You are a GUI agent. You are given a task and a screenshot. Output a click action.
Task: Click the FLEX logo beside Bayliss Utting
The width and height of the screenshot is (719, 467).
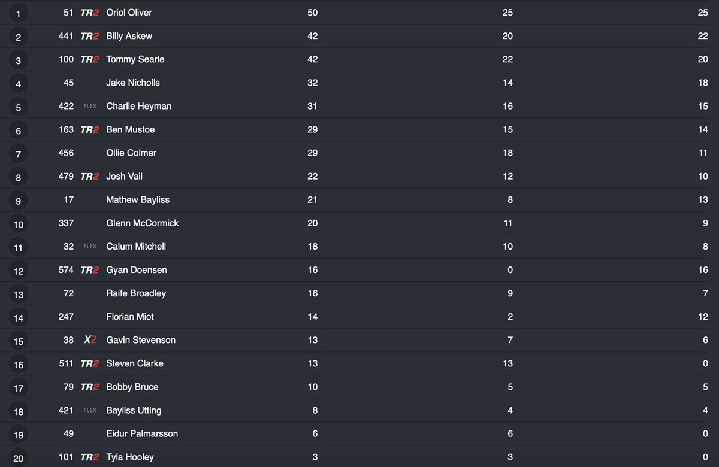click(x=90, y=410)
